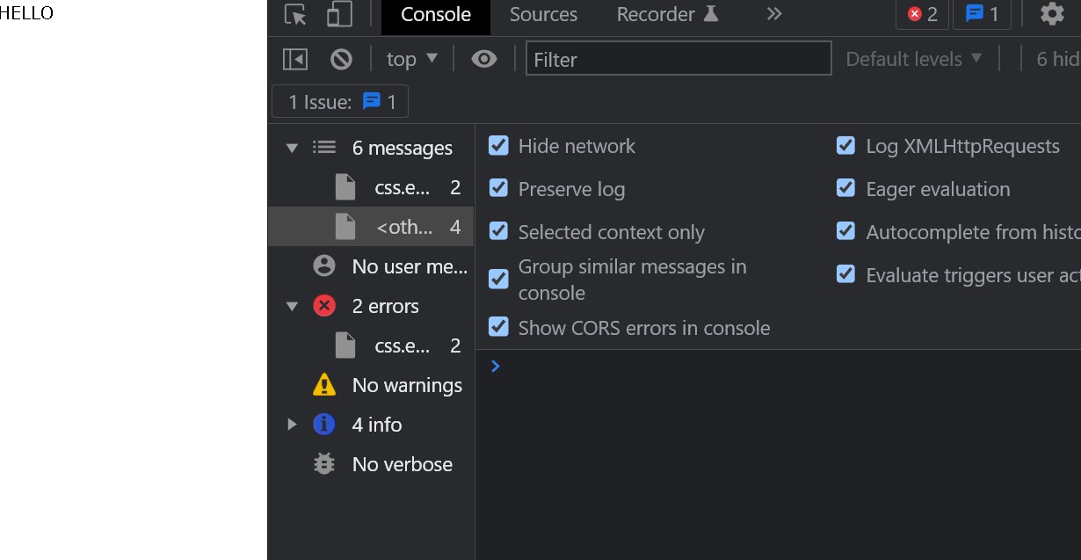Disable the Preserve log checkbox
This screenshot has height=560, width=1081.
498,188
